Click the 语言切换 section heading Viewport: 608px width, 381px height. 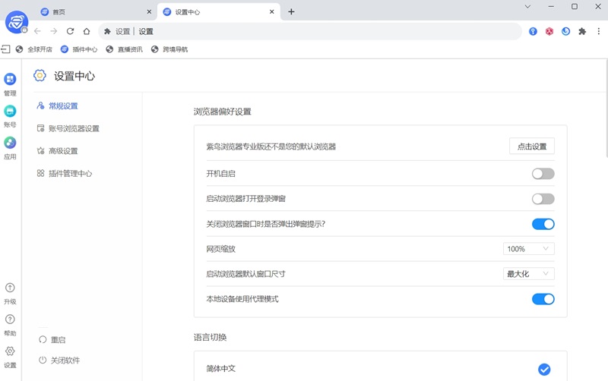(x=211, y=338)
